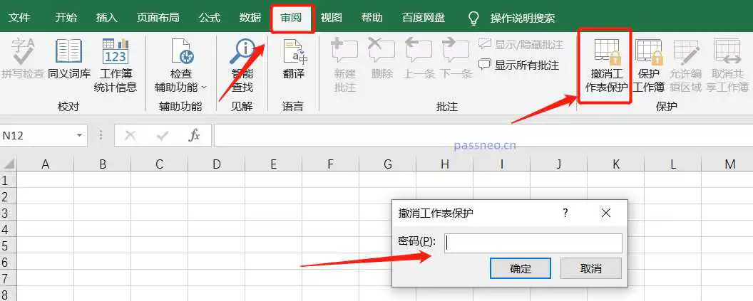The height and width of the screenshot is (301, 753).
Task: Open the 文件 menu
Action: pos(20,18)
